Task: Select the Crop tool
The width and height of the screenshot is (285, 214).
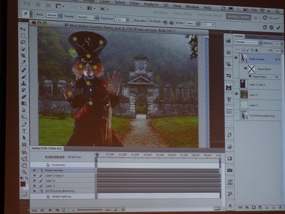Action: coord(23,55)
